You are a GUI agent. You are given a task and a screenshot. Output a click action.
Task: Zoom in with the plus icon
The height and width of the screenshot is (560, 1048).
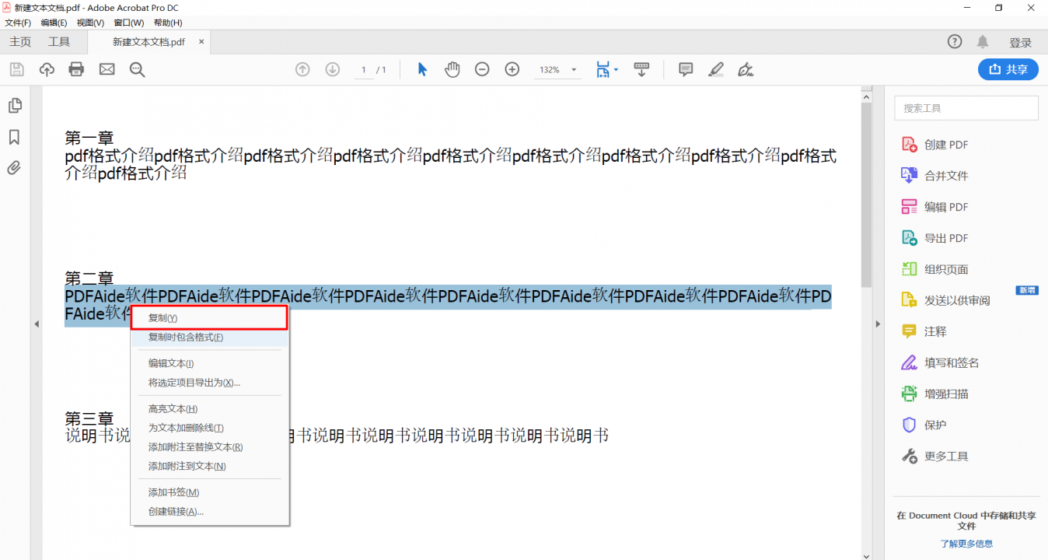coord(512,69)
